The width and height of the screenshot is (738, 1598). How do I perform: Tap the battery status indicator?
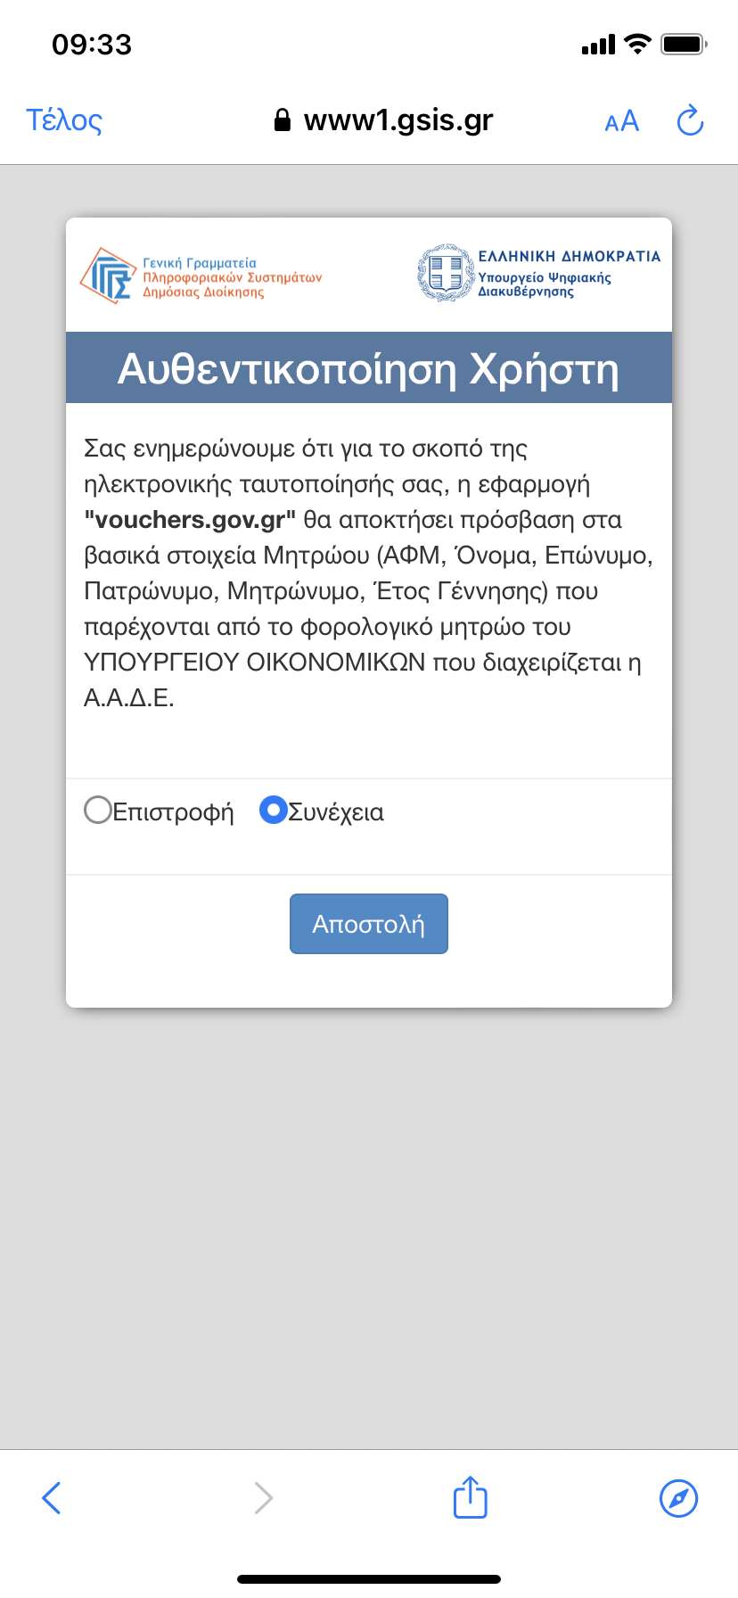[x=684, y=44]
